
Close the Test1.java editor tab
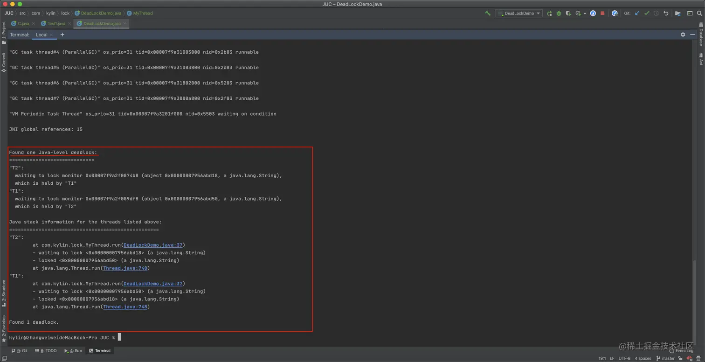tap(69, 23)
